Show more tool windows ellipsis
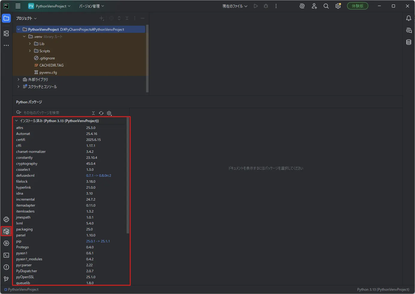 coord(6,45)
